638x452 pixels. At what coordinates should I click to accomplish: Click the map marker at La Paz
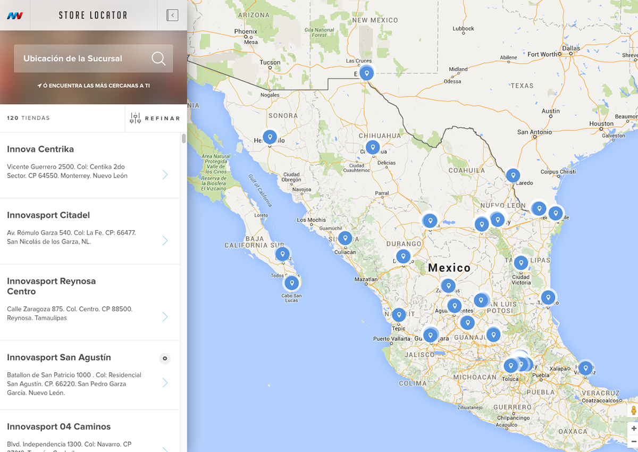click(x=282, y=254)
